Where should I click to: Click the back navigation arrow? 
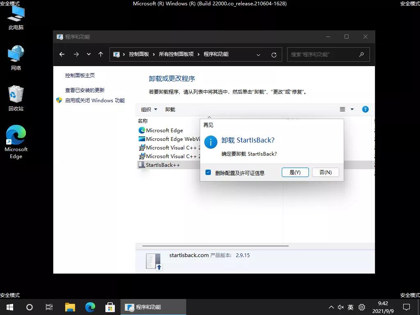click(62, 54)
